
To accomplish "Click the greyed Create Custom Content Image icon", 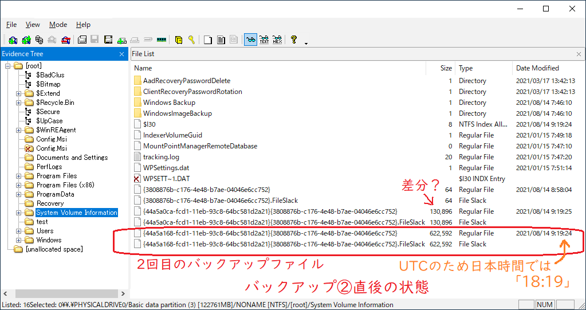I will [x=135, y=40].
